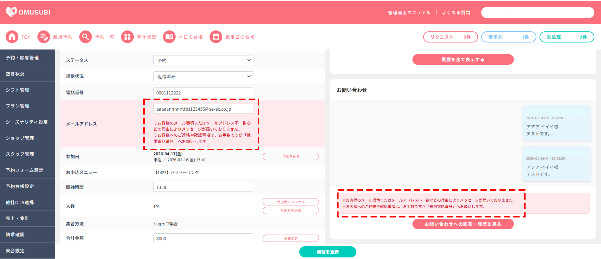
Task: Expand the ステータス dropdown
Action: pos(203,60)
